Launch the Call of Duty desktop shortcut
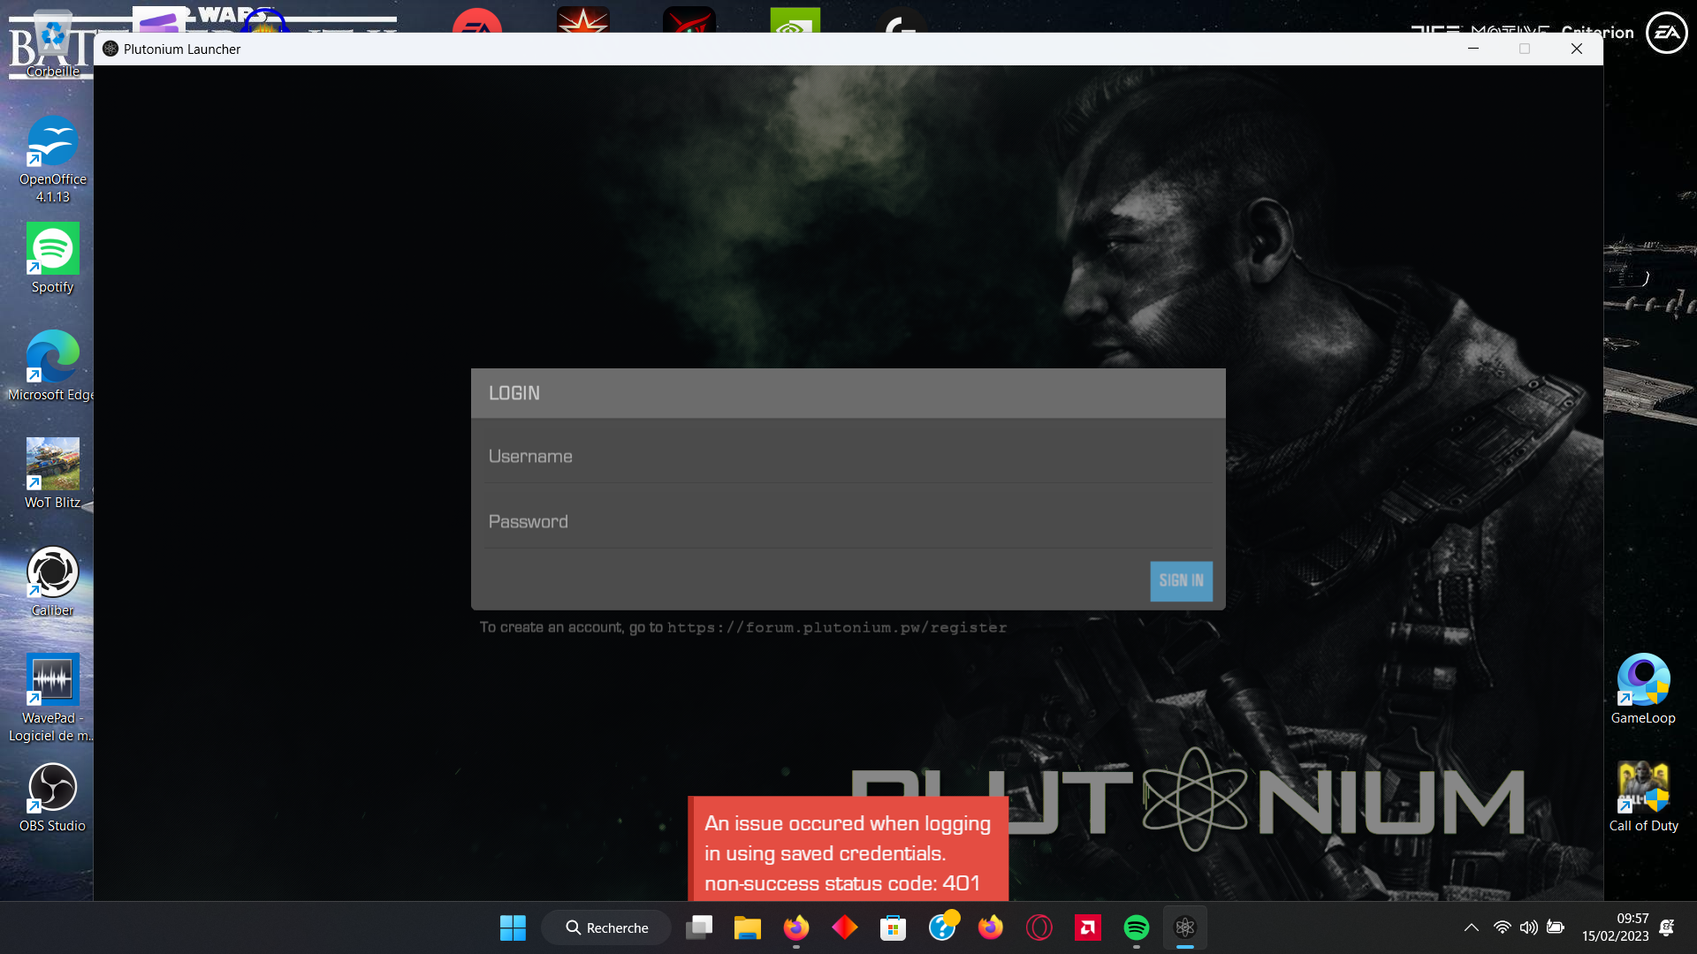This screenshot has width=1697, height=954. pyautogui.click(x=1643, y=797)
